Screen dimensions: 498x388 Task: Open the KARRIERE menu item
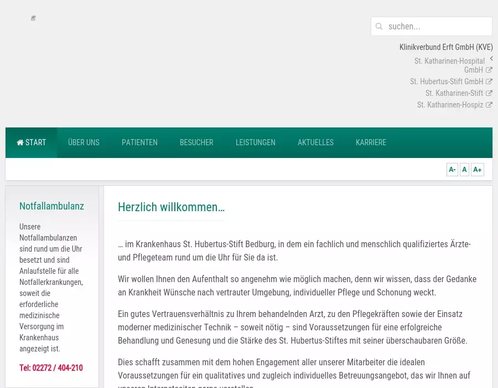[371, 142]
